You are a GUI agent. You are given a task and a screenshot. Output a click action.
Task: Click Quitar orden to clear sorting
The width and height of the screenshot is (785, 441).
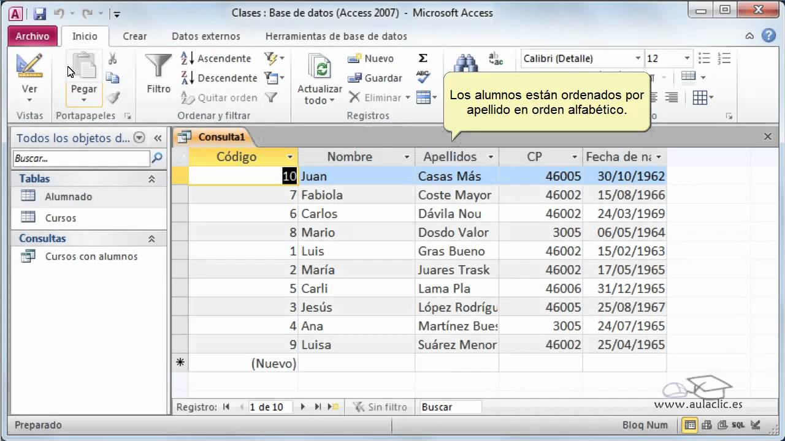pos(219,97)
